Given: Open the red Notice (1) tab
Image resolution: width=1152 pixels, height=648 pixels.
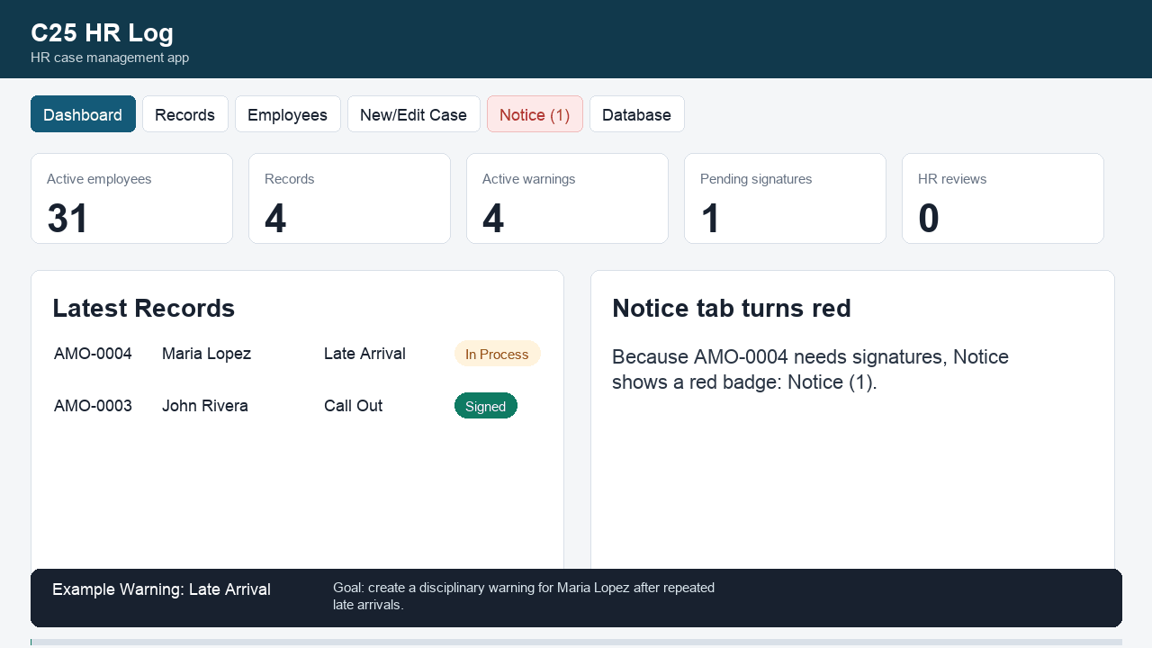Looking at the screenshot, I should pos(535,114).
